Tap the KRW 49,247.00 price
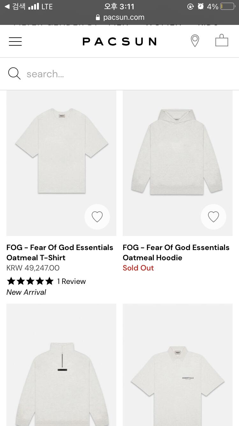239x426 pixels. pos(33,268)
